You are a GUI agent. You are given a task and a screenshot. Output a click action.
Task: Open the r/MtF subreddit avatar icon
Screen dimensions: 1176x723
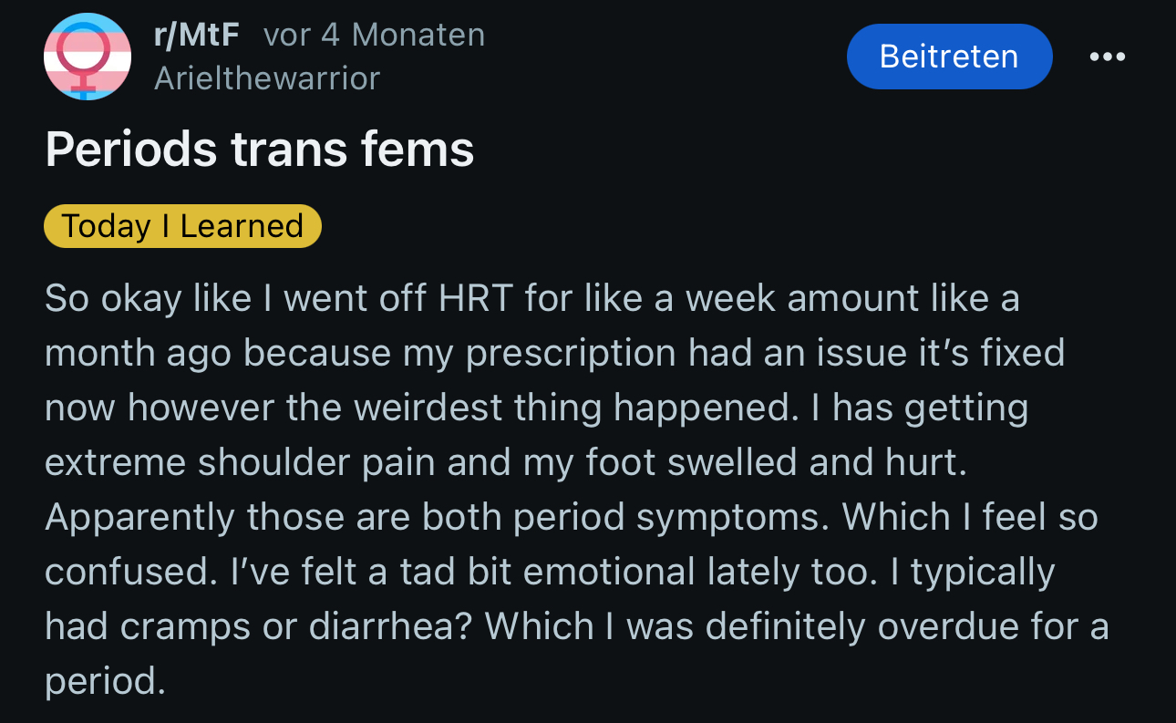[x=88, y=57]
